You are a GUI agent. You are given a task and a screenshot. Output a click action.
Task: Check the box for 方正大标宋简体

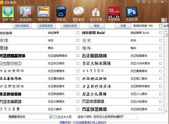(160, 63)
